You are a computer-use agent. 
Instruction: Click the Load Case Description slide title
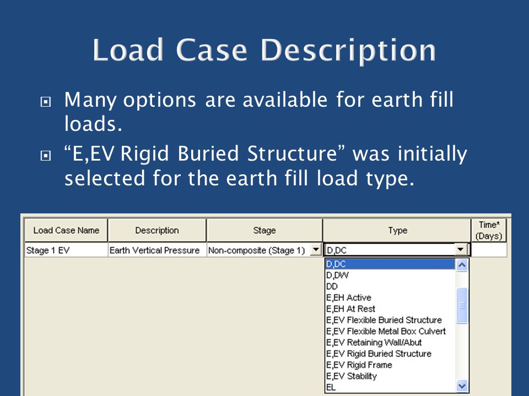coord(264,50)
